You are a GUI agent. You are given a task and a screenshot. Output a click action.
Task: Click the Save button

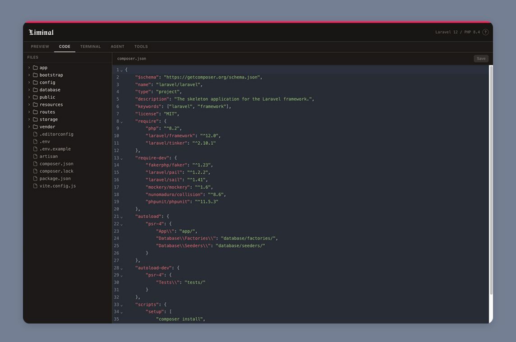481,59
